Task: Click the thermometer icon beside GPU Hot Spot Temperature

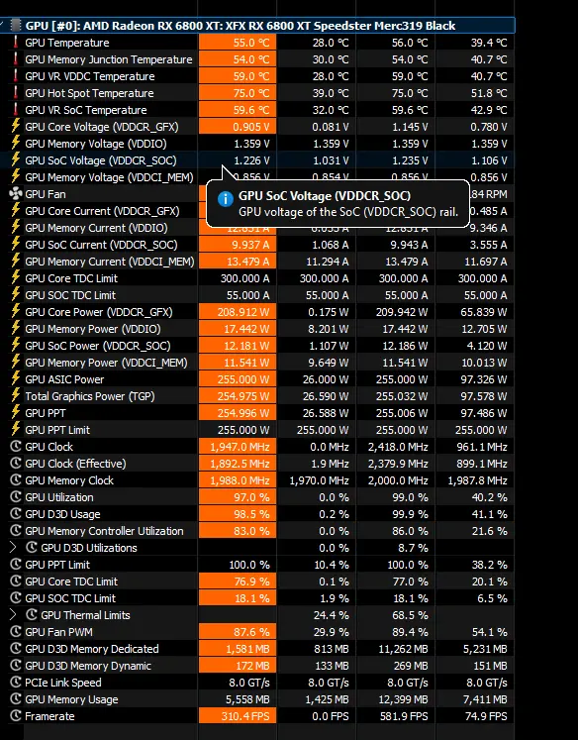Action: pyautogui.click(x=16, y=93)
